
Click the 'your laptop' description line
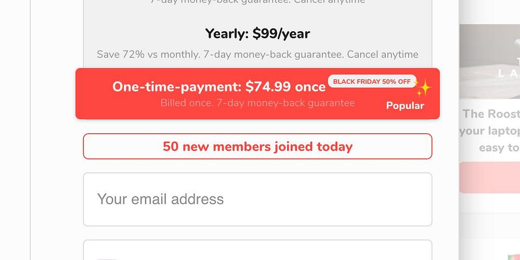point(489,131)
